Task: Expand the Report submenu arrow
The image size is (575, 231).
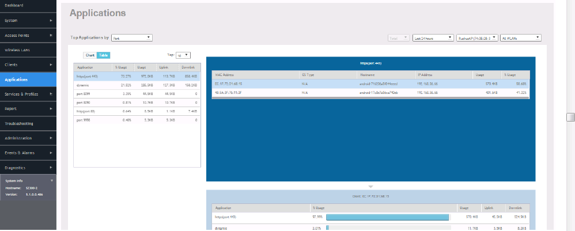Action: pos(51,108)
